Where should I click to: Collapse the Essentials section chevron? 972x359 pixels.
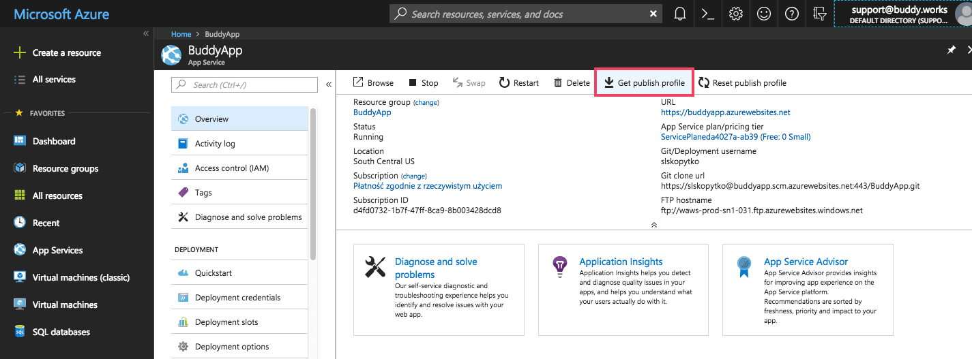point(654,225)
